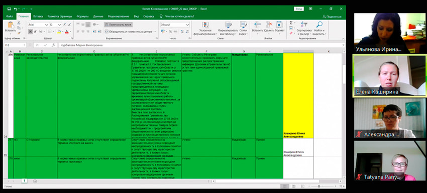Increase font size with larger A icon

[65, 24]
